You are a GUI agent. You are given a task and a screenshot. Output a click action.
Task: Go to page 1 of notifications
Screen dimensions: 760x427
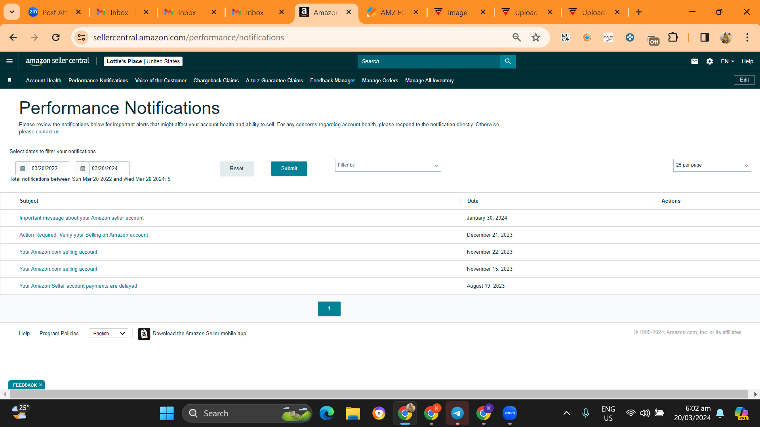point(329,309)
